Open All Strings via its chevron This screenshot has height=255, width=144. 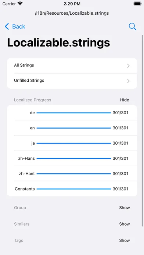[x=128, y=66]
